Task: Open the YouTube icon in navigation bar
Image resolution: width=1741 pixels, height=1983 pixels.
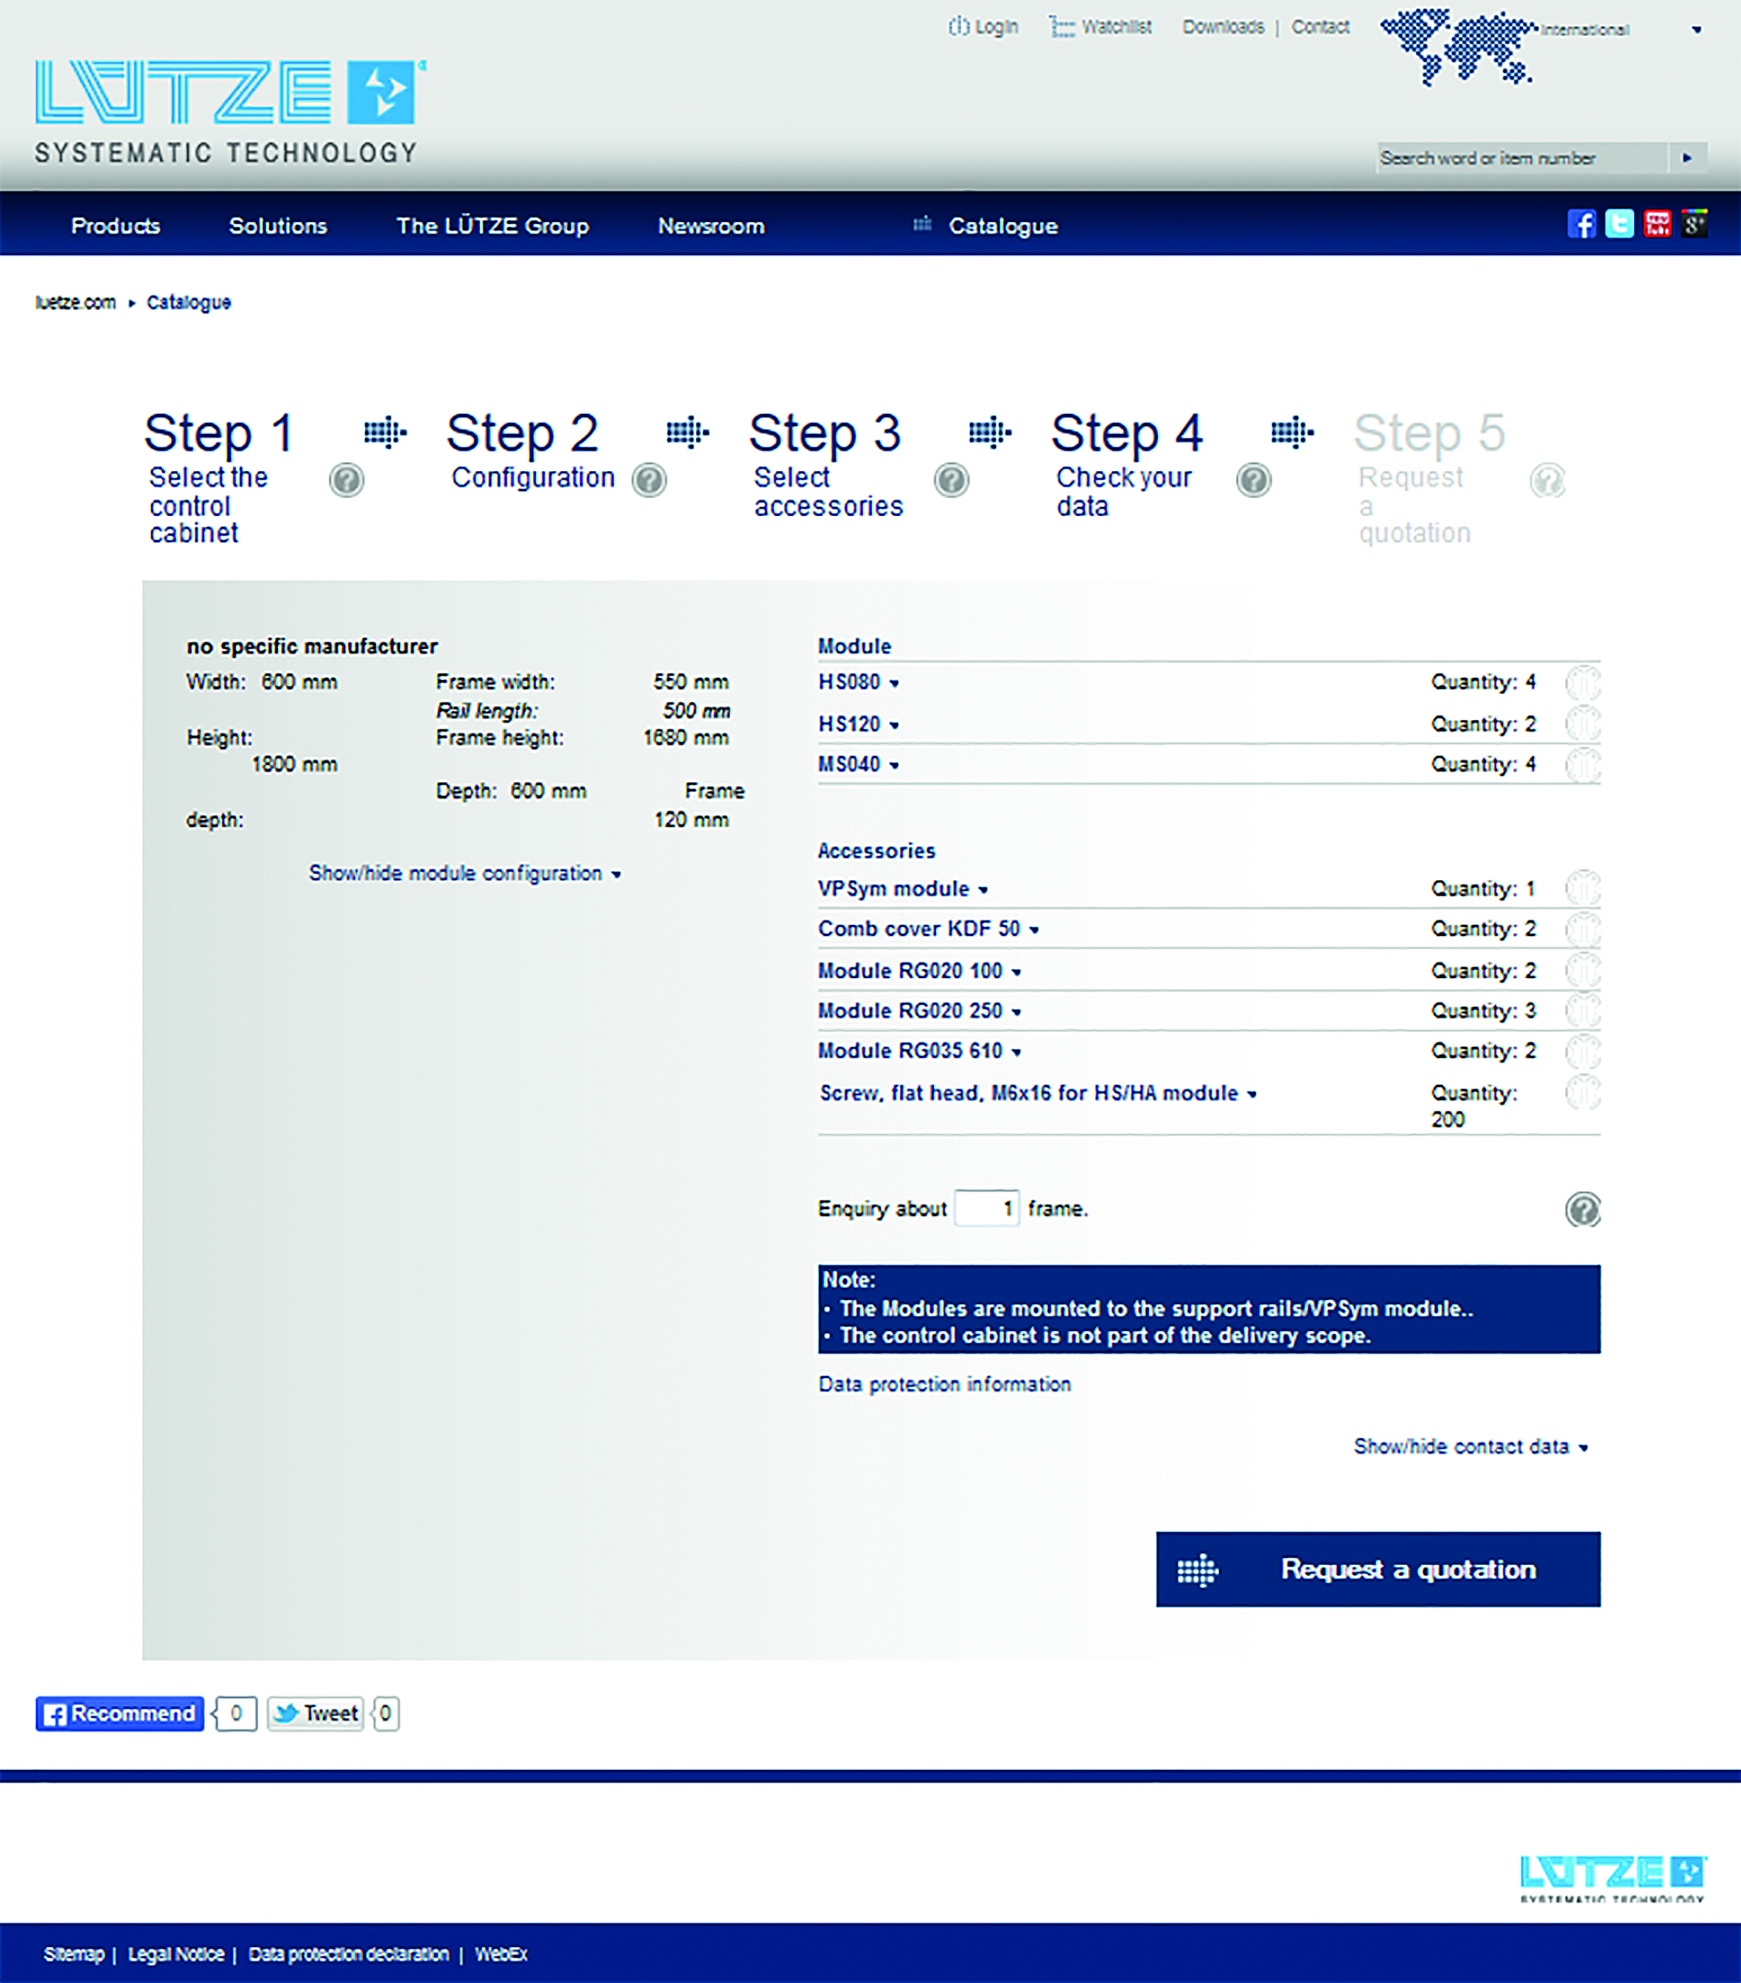Action: coord(1656,224)
